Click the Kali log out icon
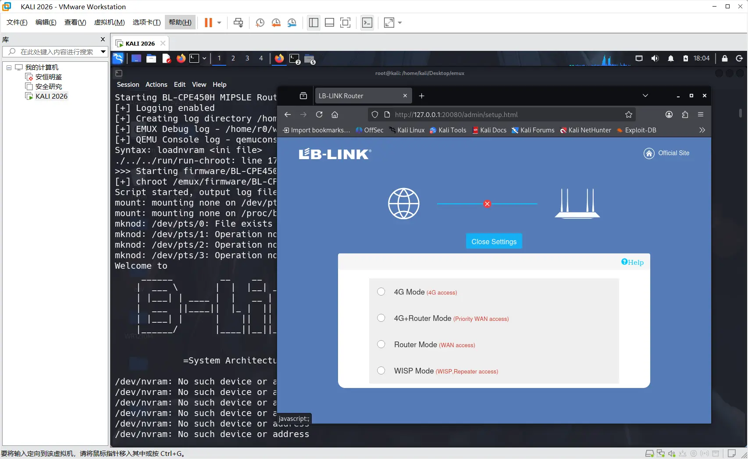The width and height of the screenshot is (748, 459). point(739,58)
